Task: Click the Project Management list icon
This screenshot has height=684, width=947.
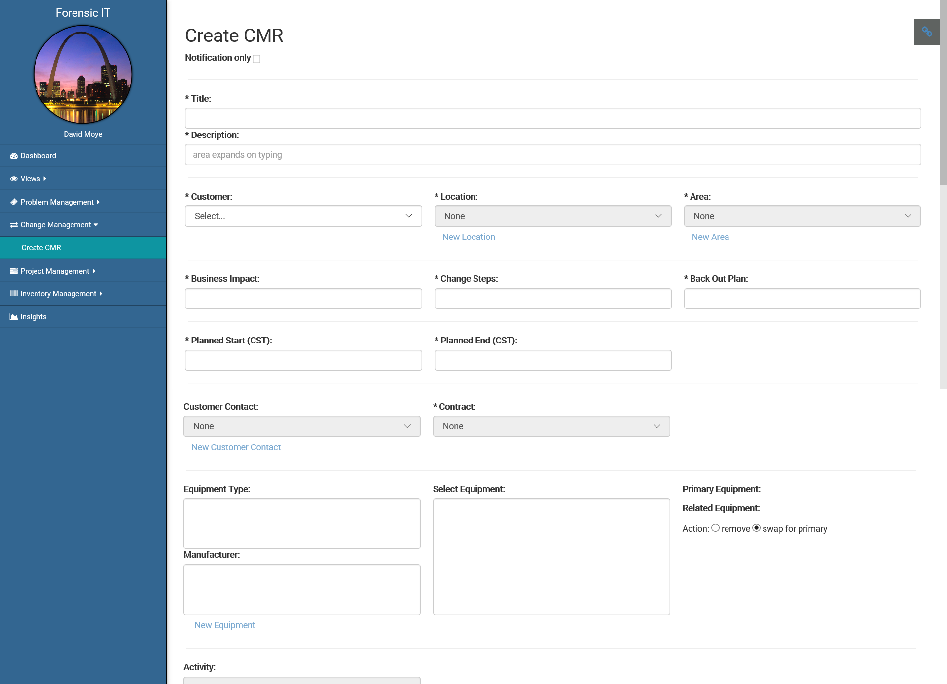Action: pyautogui.click(x=14, y=271)
